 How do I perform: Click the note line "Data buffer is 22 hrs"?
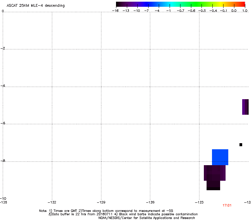click(x=123, y=214)
